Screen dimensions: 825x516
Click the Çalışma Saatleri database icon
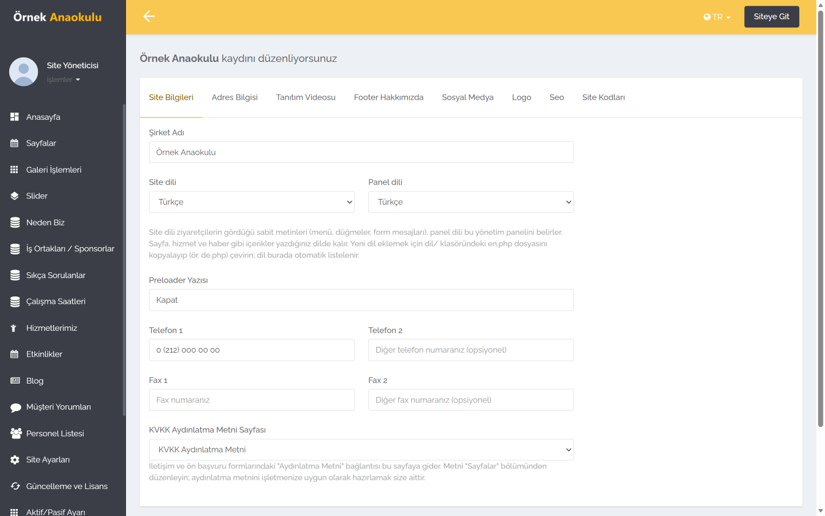(15, 302)
